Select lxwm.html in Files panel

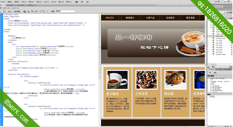point(220,36)
